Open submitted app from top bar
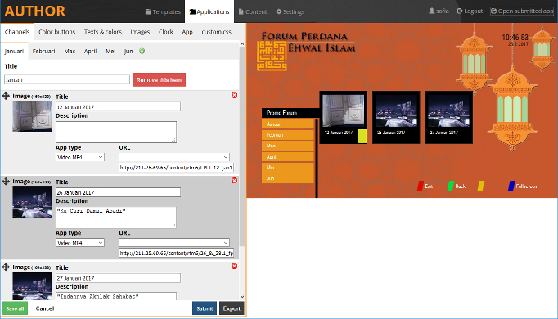 pos(522,11)
